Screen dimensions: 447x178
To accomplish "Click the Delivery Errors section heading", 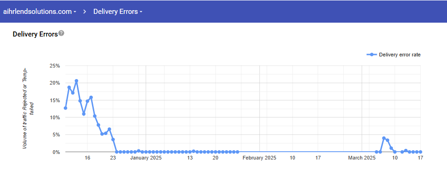I will [35, 34].
